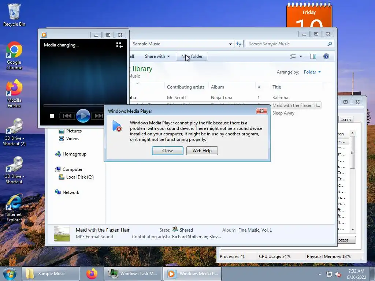Open the Recycle Bin desktop icon
The width and height of the screenshot is (375, 281).
pyautogui.click(x=14, y=15)
